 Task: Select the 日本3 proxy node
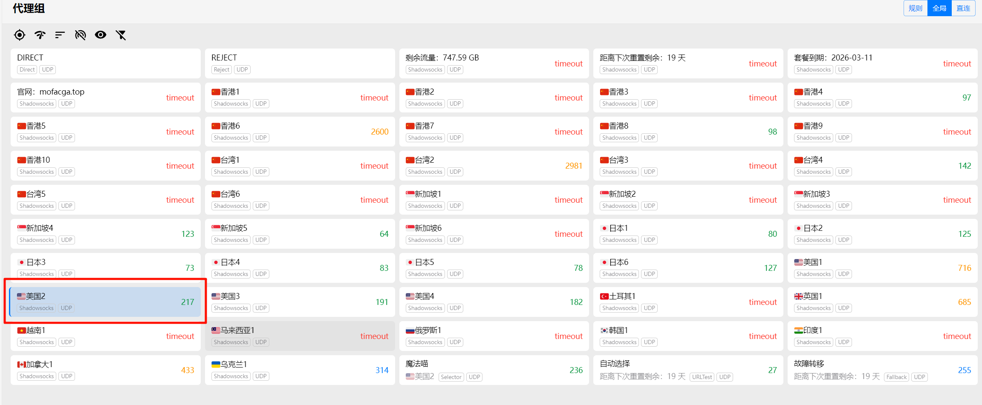[105, 267]
